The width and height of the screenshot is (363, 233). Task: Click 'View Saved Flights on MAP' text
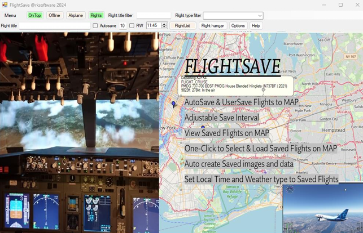(227, 133)
